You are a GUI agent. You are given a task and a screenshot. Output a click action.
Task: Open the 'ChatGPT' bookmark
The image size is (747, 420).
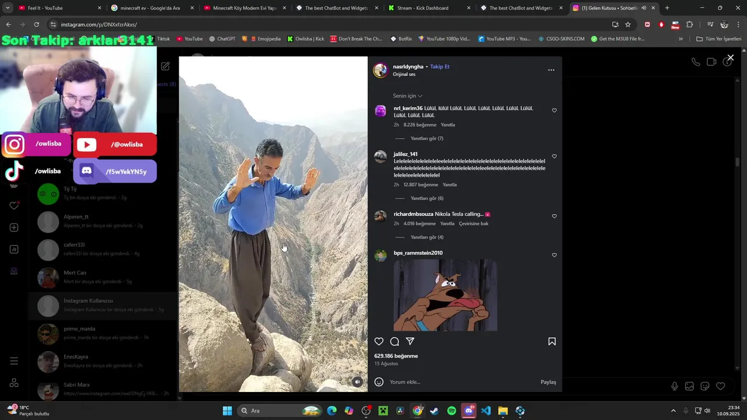tap(222, 38)
